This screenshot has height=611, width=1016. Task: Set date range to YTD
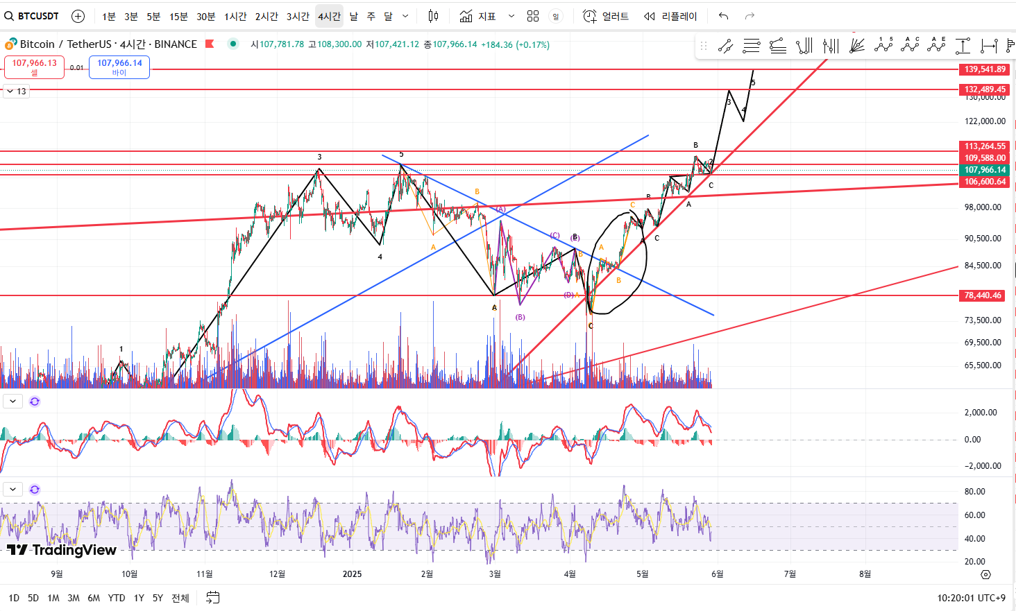tap(117, 598)
